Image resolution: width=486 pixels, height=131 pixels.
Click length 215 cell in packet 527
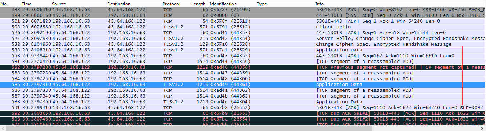click(202, 39)
